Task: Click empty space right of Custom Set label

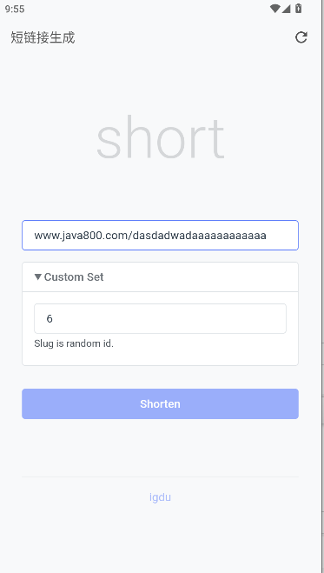Action: [x=201, y=277]
